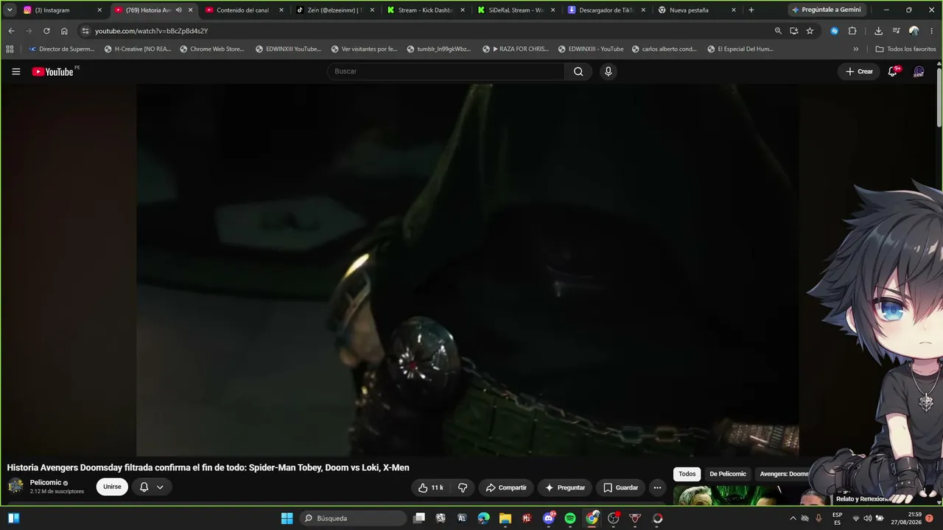Image resolution: width=943 pixels, height=530 pixels.
Task: Bookmark this page with the star icon
Action: (810, 31)
